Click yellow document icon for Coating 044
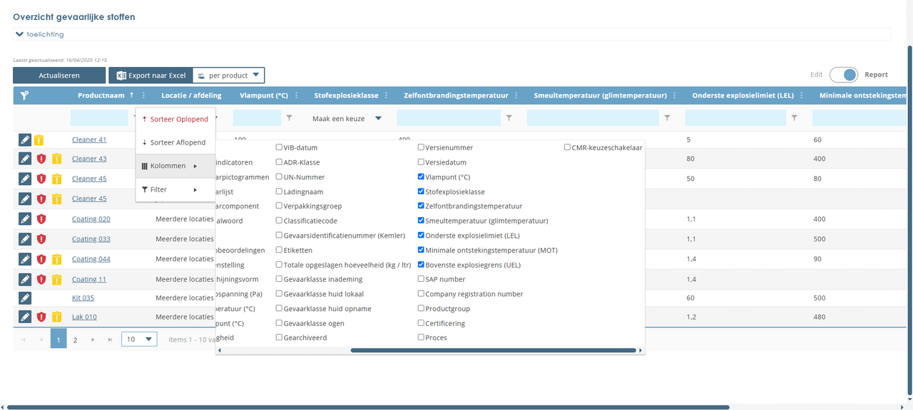 [x=56, y=259]
